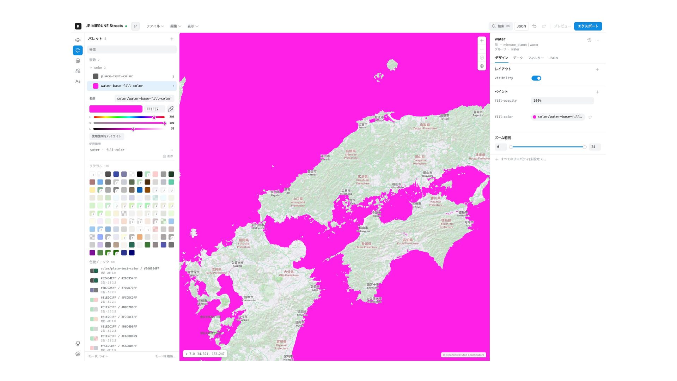Viewport: 677px width, 381px height.
Task: Open the 編集 dropdown menu
Action: (176, 26)
